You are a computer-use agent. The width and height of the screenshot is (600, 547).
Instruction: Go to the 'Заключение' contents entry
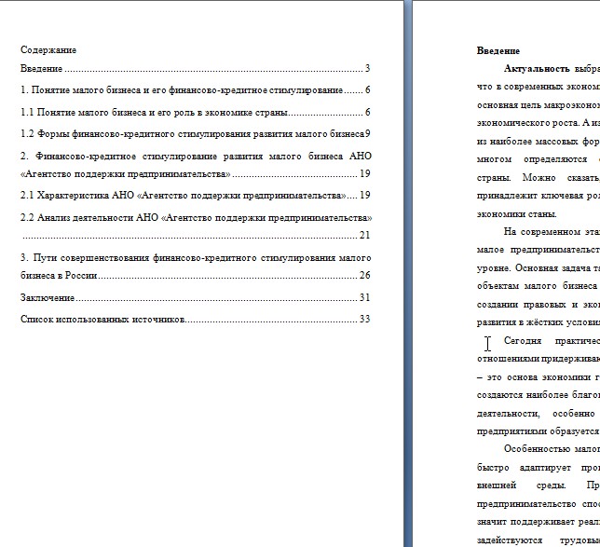195,297
